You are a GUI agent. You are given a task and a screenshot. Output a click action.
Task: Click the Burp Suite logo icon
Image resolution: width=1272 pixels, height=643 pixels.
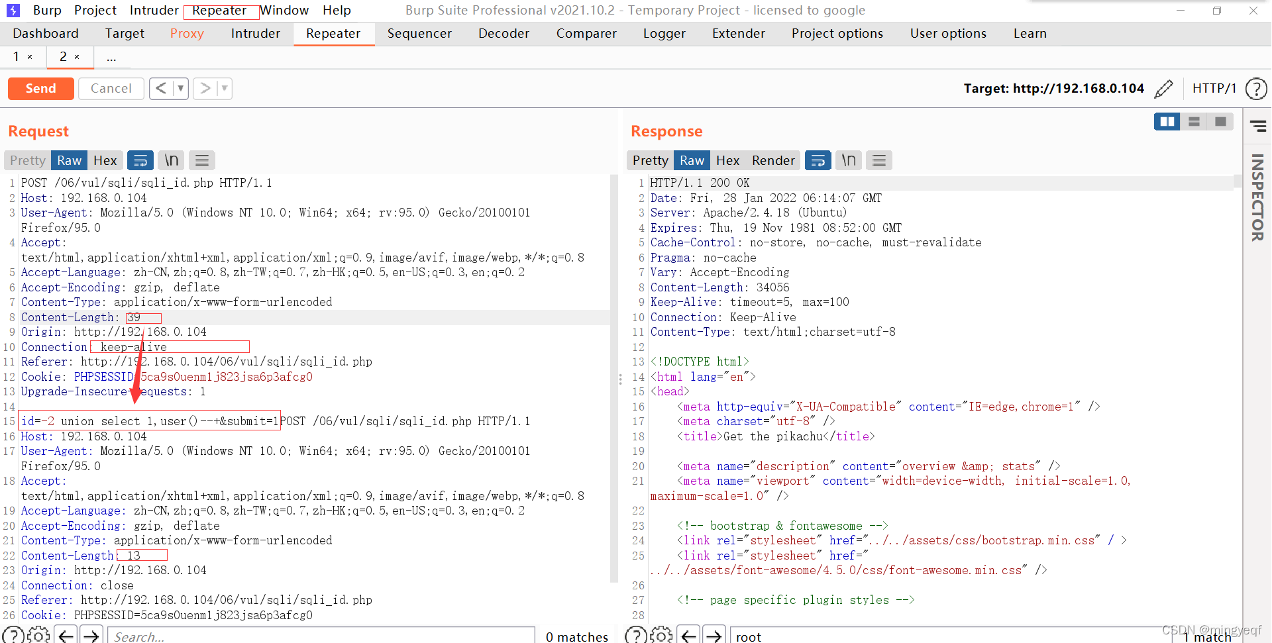tap(13, 11)
